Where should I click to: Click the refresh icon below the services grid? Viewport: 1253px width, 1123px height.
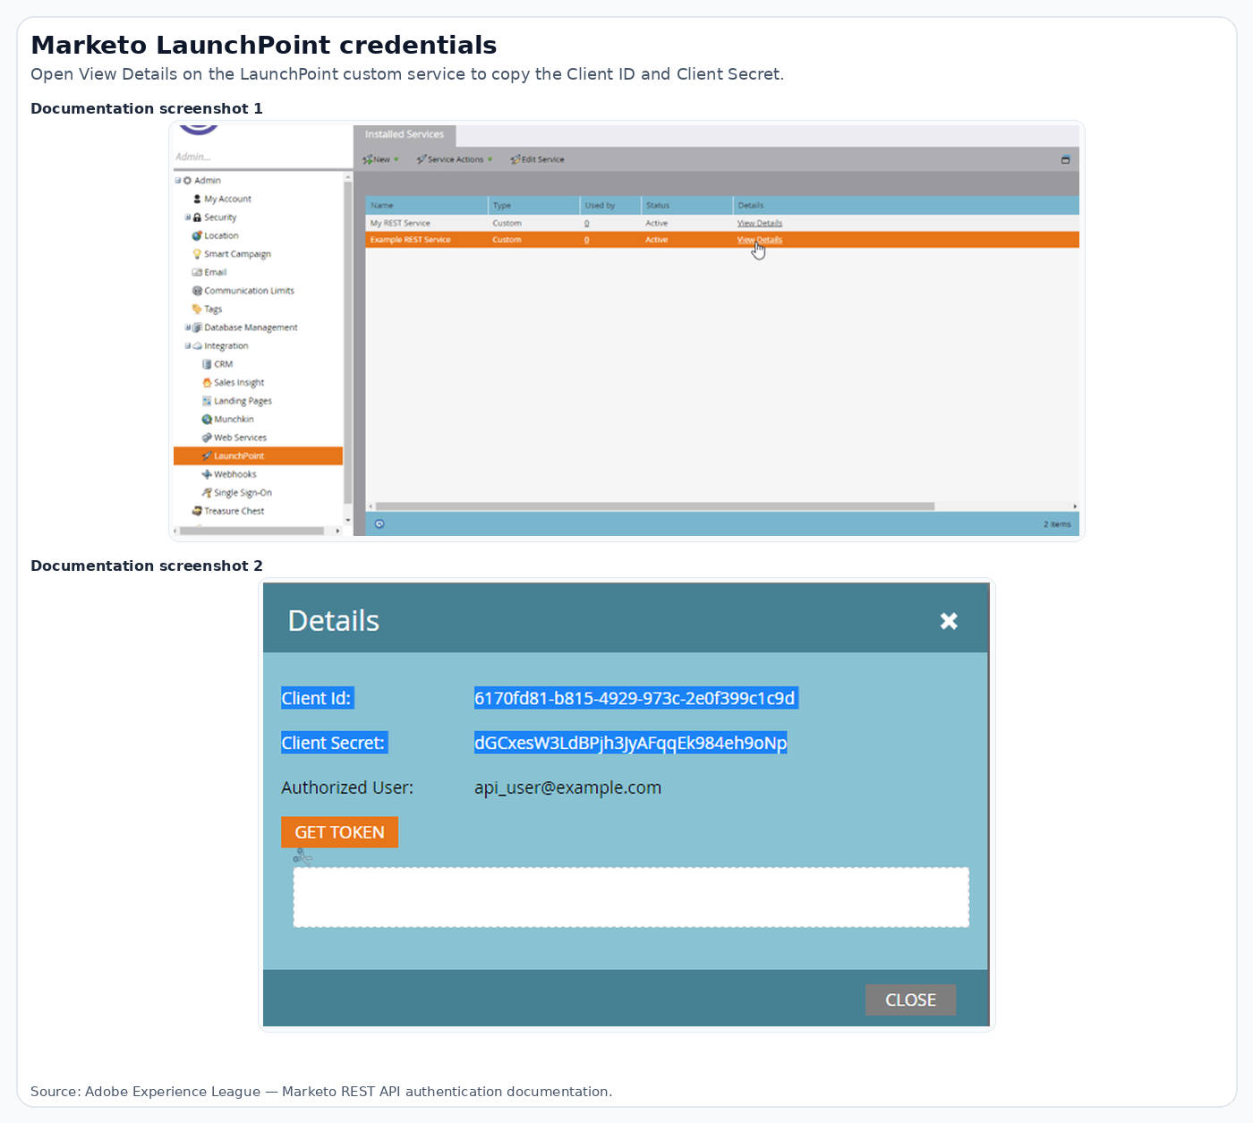[x=379, y=524]
